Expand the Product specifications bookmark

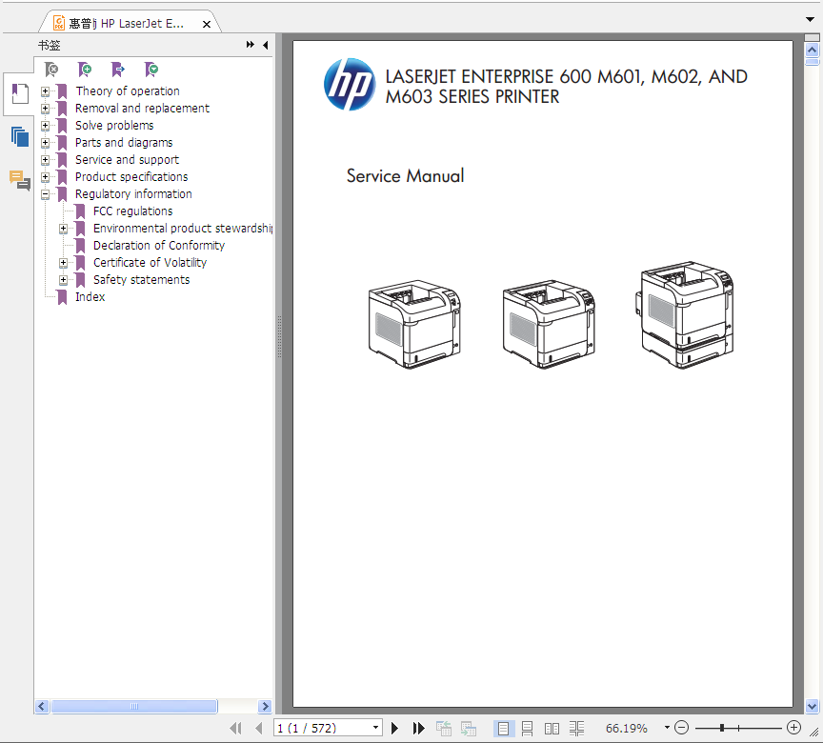point(45,177)
